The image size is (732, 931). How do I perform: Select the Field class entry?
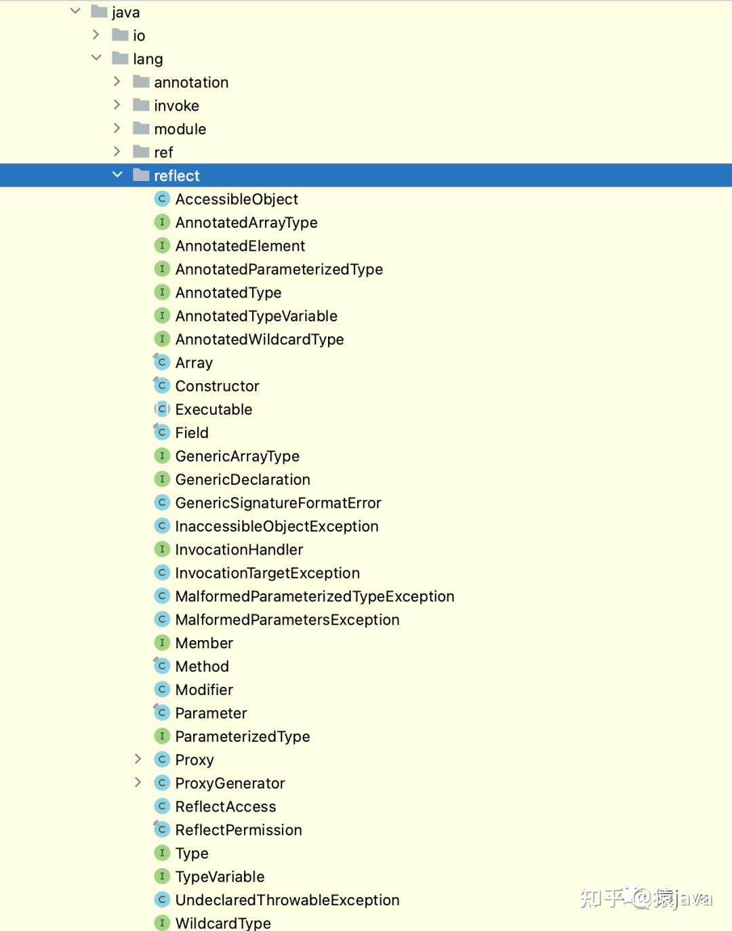point(192,433)
